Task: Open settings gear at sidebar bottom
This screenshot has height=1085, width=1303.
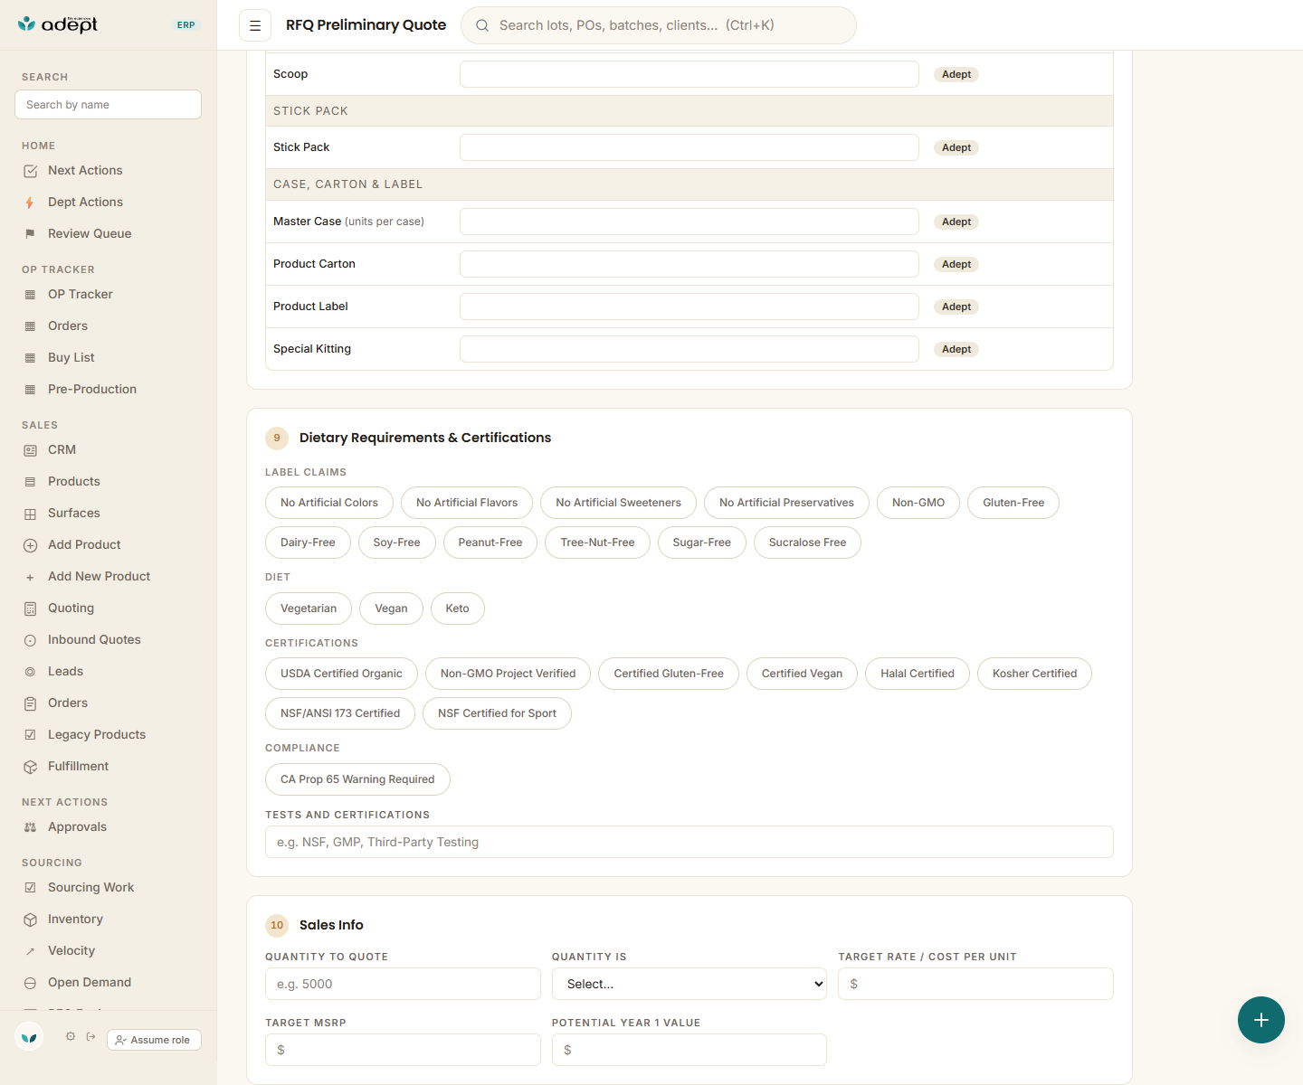Action: 71,1036
